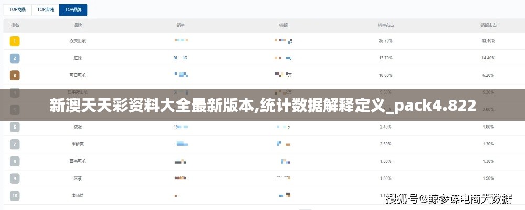The image size is (525, 210).
Task: Click the blurred sales amount of 可口可乐
Action: point(283,75)
